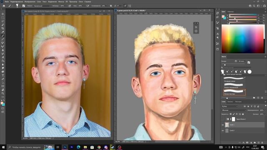
Task: Open the flow value dropdown in options bar
Action: (x=84, y=6)
